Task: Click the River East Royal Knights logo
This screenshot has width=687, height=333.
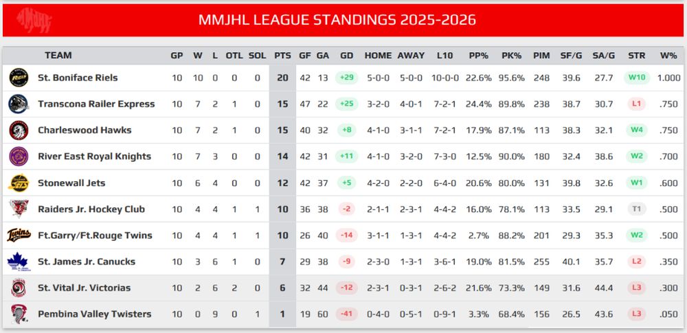Action: (x=19, y=157)
